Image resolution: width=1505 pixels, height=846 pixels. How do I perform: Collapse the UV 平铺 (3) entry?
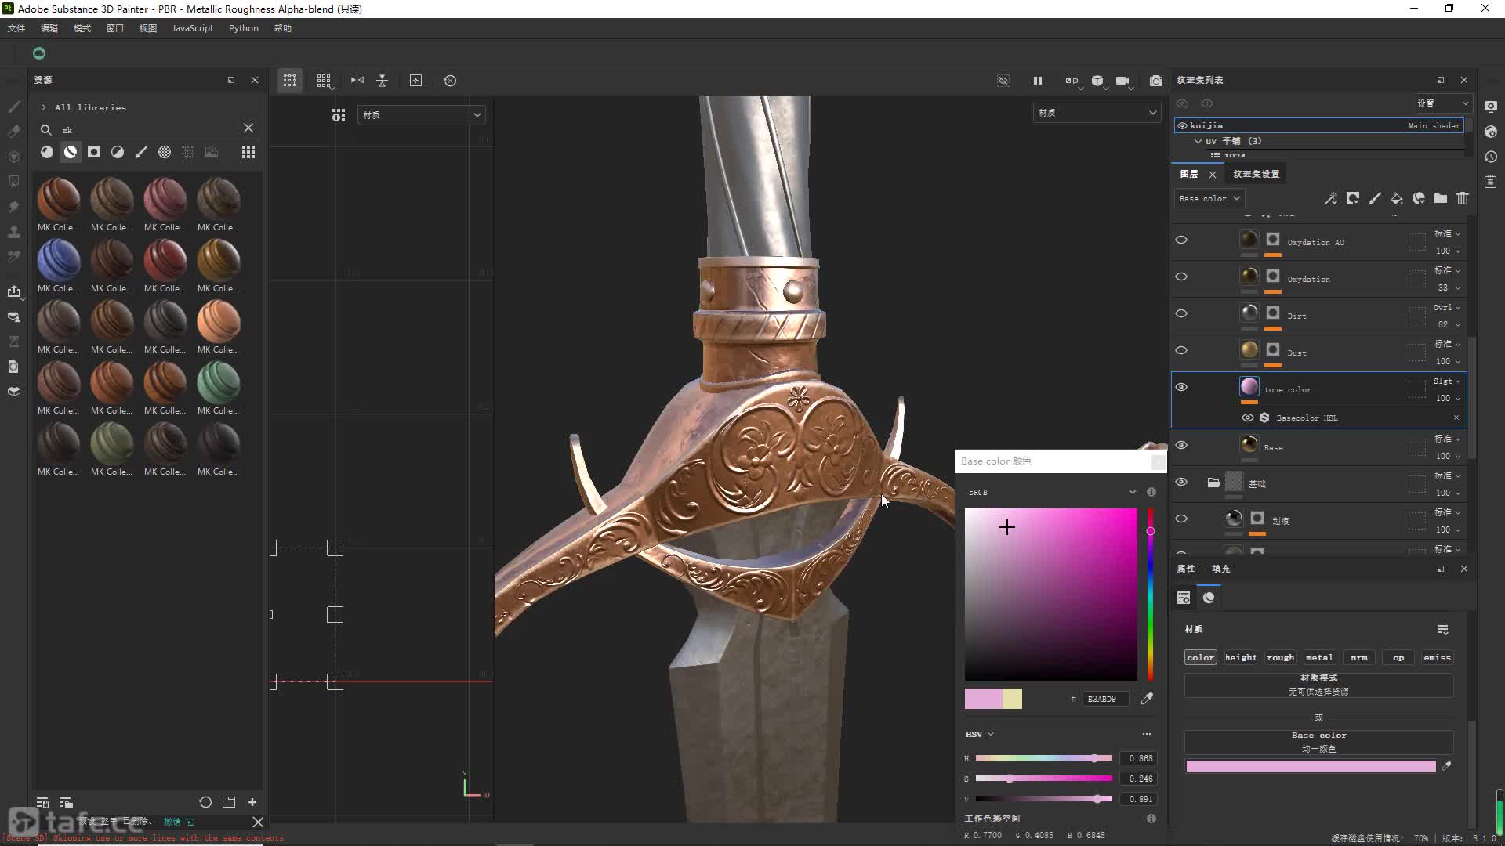[x=1198, y=141]
